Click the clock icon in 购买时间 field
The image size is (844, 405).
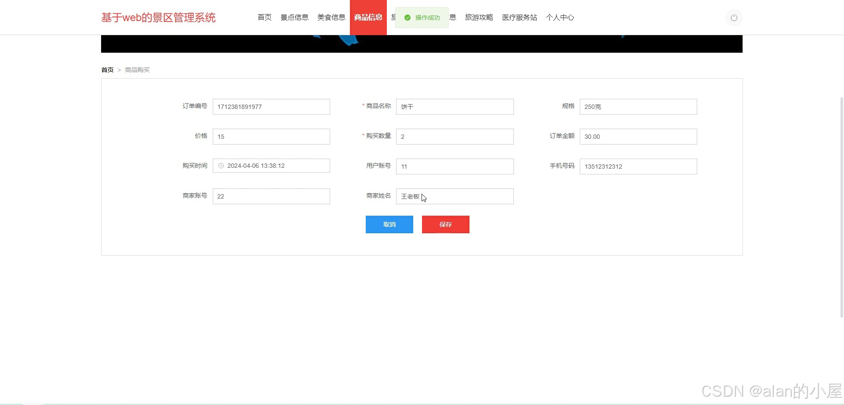point(221,166)
